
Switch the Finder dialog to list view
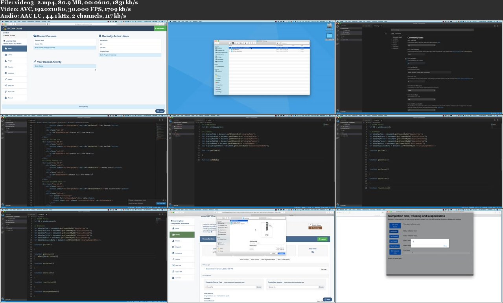(233, 43)
